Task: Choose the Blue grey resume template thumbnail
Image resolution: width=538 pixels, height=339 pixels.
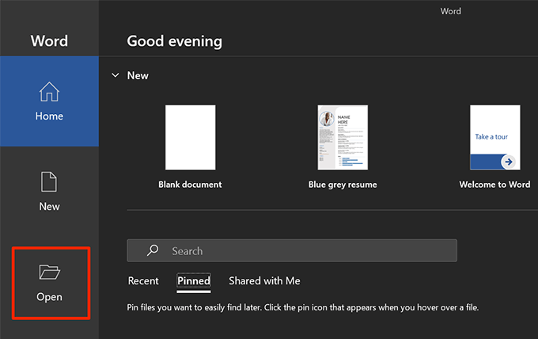Action: click(x=343, y=137)
